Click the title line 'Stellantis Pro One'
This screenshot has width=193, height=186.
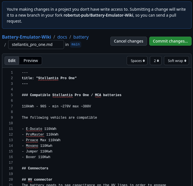(49, 78)
